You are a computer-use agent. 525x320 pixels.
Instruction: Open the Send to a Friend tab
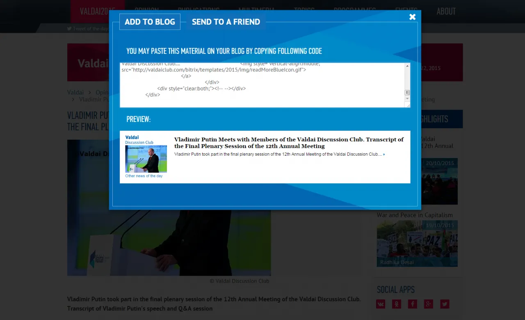[226, 22]
